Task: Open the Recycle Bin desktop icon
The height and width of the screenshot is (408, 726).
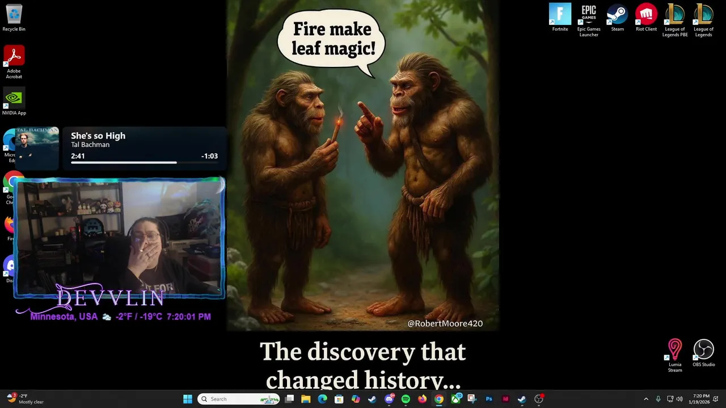Action: click(14, 18)
